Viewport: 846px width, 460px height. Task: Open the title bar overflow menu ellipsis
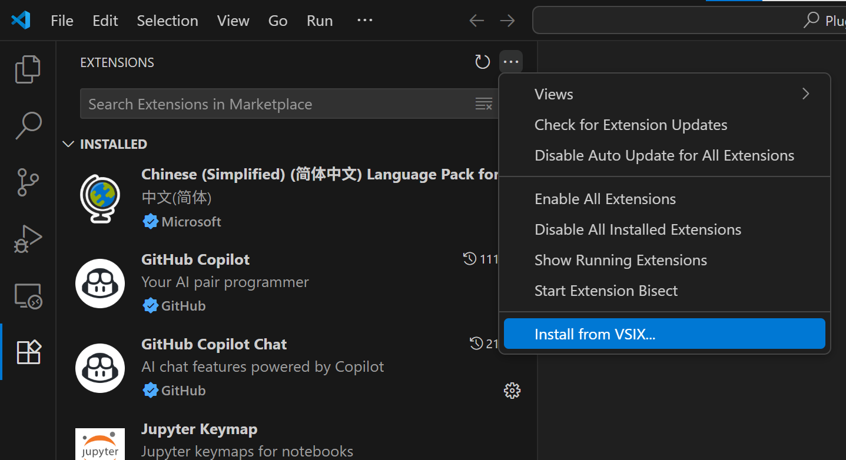click(364, 21)
